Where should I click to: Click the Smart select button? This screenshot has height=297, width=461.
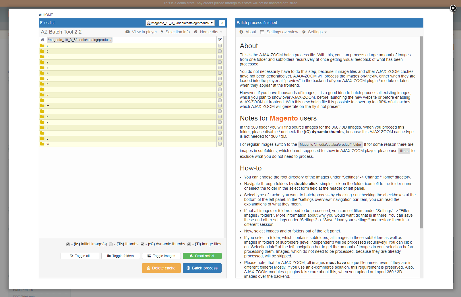tap(202, 256)
